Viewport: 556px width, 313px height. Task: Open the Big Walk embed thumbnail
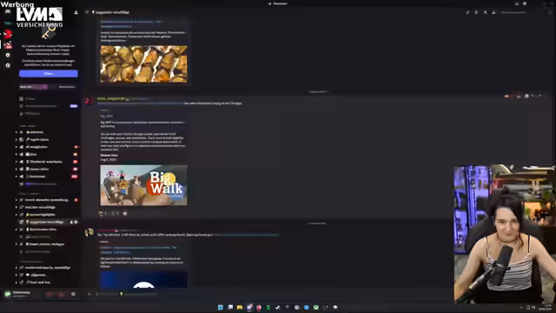(143, 185)
